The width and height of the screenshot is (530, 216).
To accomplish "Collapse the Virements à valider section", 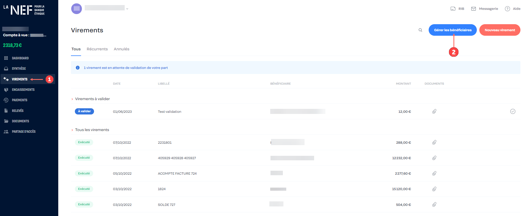I will 72,99.
